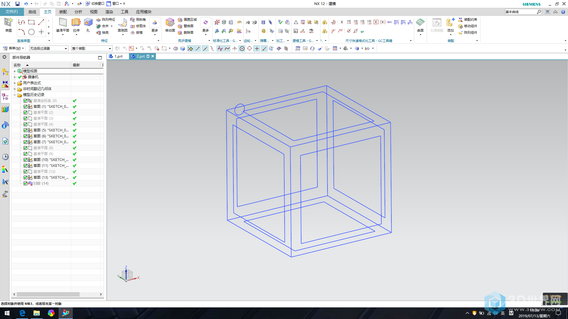Close the 2.prt document tab

[x=153, y=56]
